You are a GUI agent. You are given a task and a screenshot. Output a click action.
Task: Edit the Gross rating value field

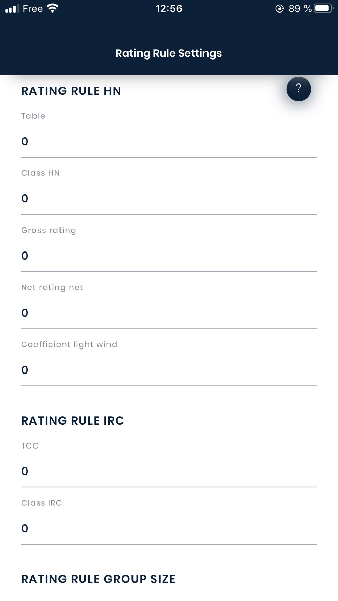tap(169, 256)
